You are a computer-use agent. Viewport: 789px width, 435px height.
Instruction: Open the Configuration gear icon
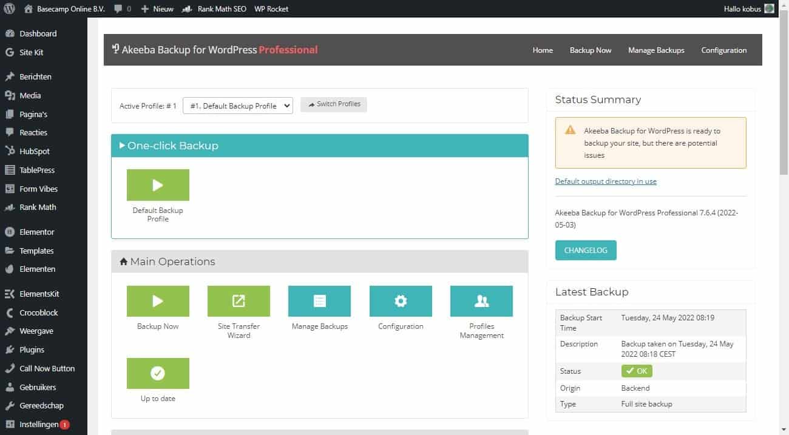(401, 301)
